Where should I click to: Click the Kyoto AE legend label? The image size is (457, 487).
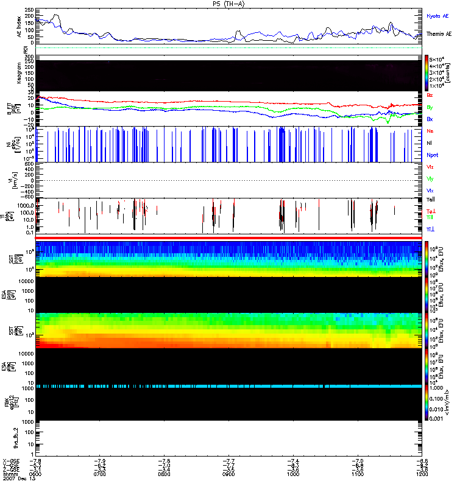[438, 13]
